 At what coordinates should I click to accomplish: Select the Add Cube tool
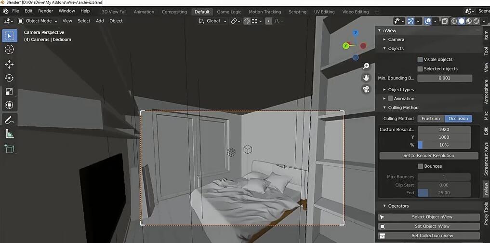click(x=9, y=148)
